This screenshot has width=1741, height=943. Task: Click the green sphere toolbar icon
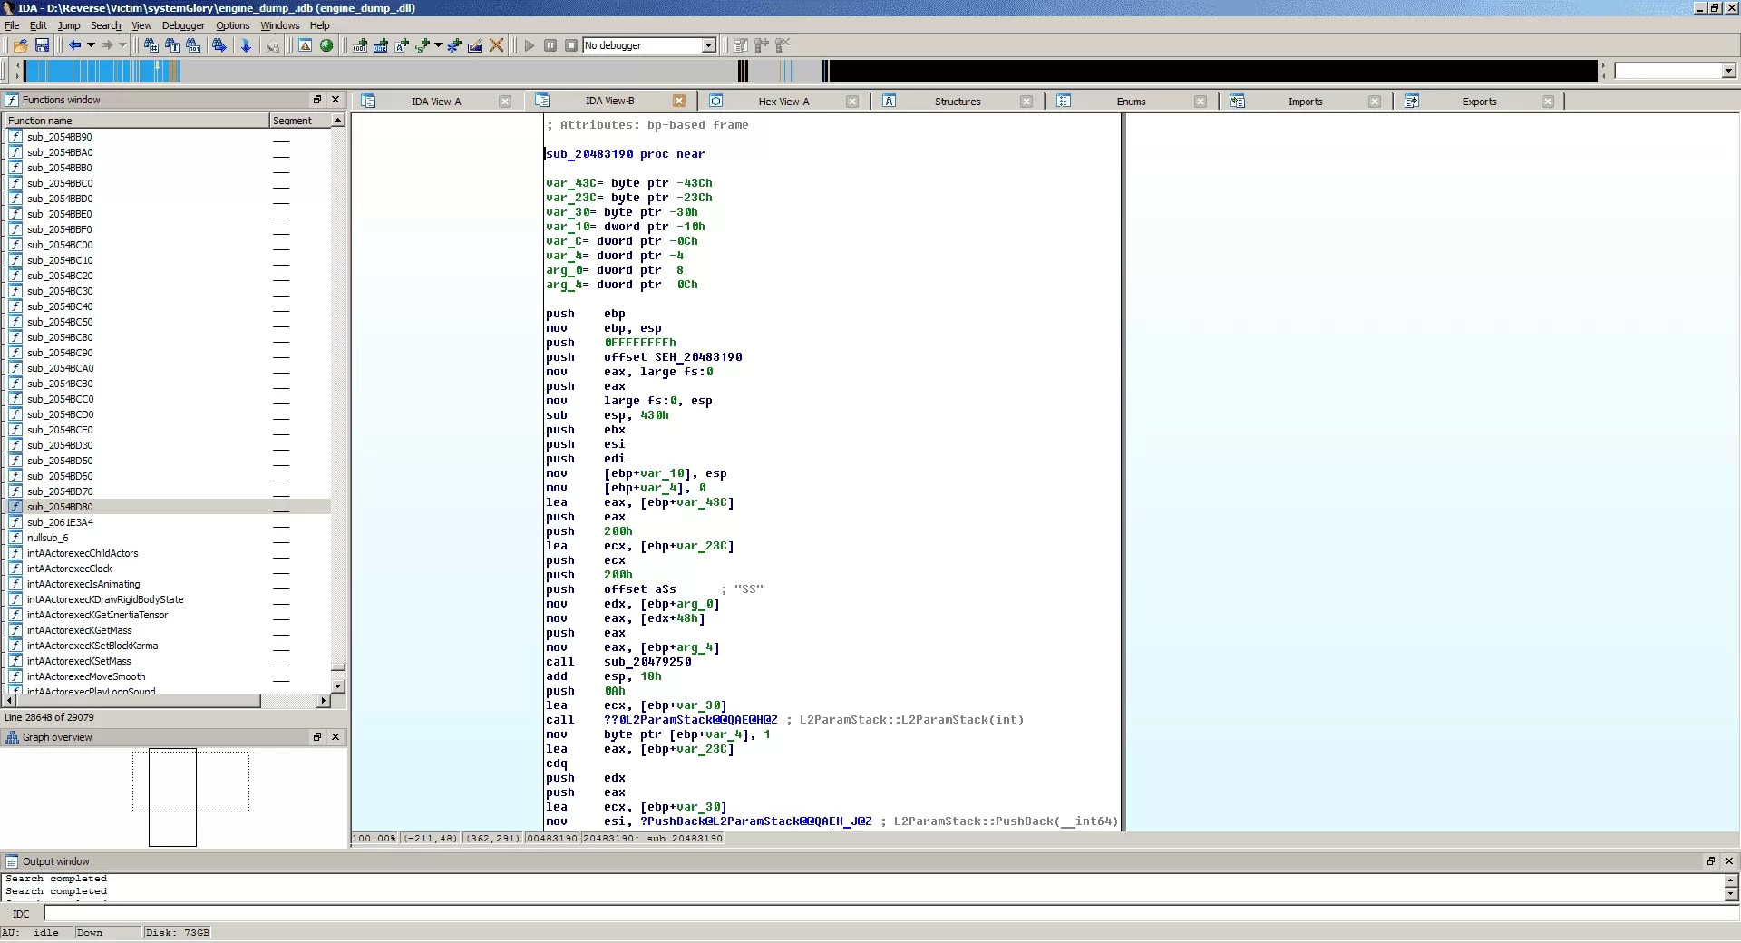pos(326,45)
